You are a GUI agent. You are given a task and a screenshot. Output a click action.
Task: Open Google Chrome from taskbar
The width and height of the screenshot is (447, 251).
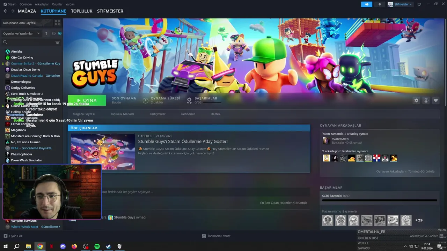coord(40,246)
